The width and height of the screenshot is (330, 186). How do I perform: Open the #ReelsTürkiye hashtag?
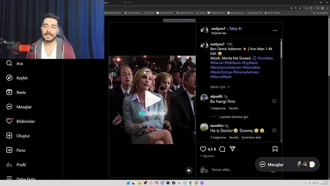pyautogui.click(x=221, y=72)
